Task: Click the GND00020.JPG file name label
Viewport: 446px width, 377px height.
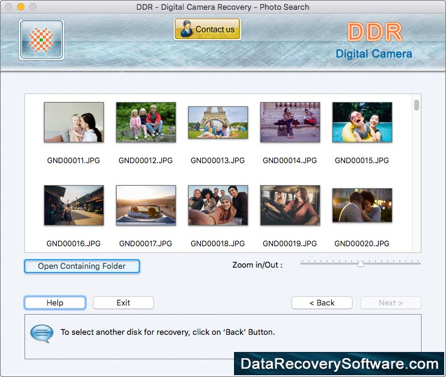Action: point(362,244)
